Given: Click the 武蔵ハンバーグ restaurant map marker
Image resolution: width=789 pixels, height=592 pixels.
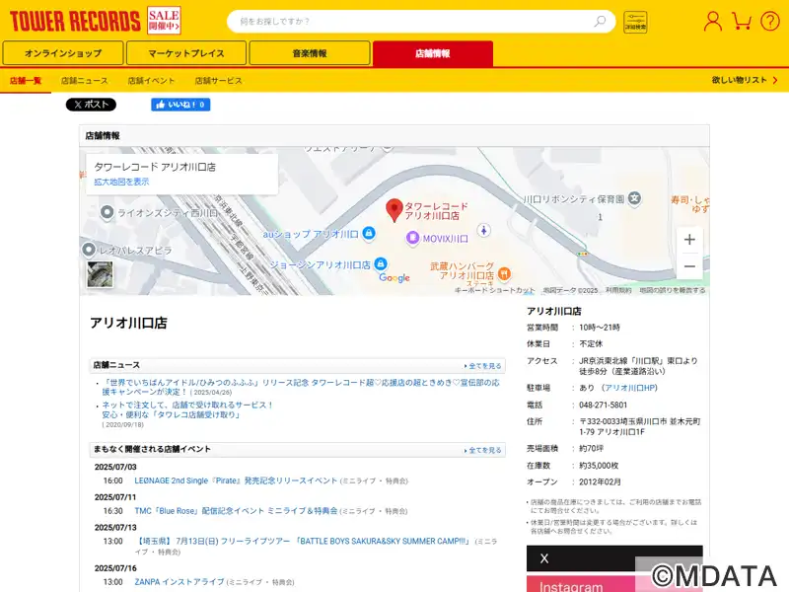Looking at the screenshot, I should (x=504, y=273).
